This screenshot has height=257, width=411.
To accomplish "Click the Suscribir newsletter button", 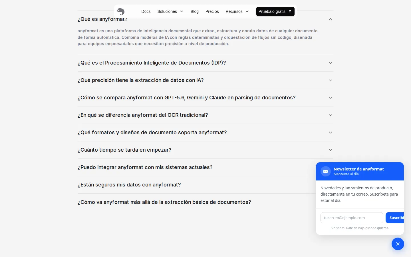I will tap(395, 218).
